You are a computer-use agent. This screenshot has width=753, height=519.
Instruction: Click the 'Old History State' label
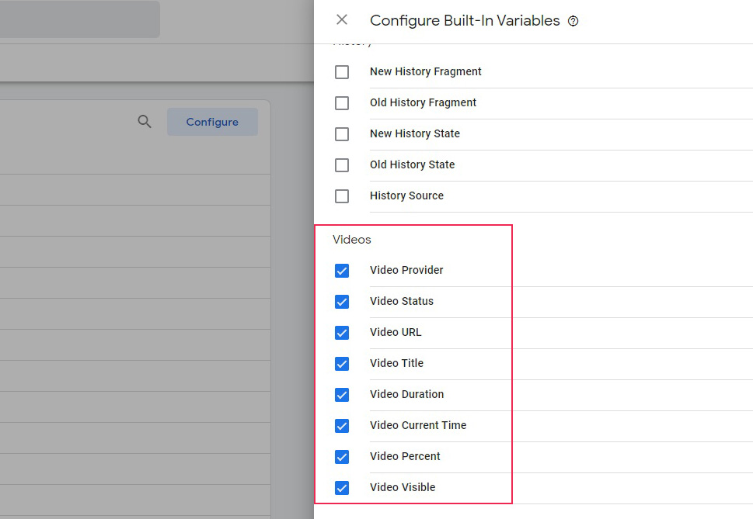tap(412, 164)
